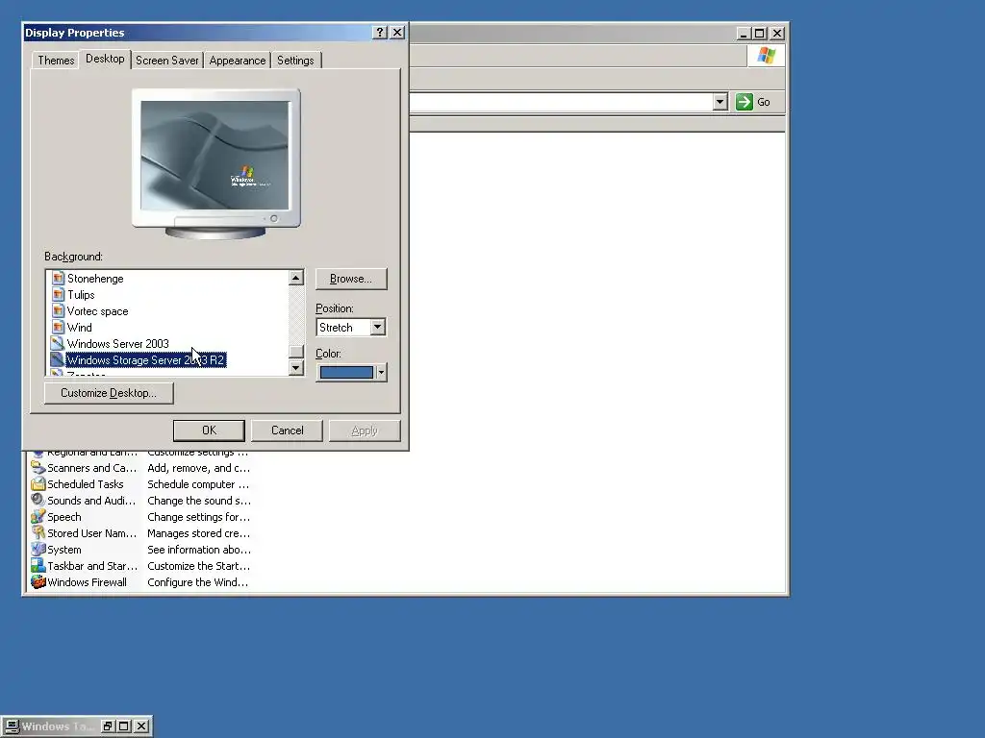
Task: Click the Go button text
Action: 763,102
